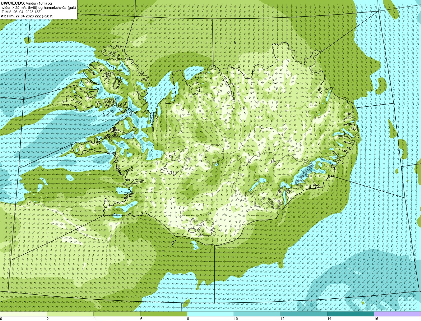Screen dimensions: 421x321
Task: Click the "Vindur (10m) og" label
Action: pos(39,3)
